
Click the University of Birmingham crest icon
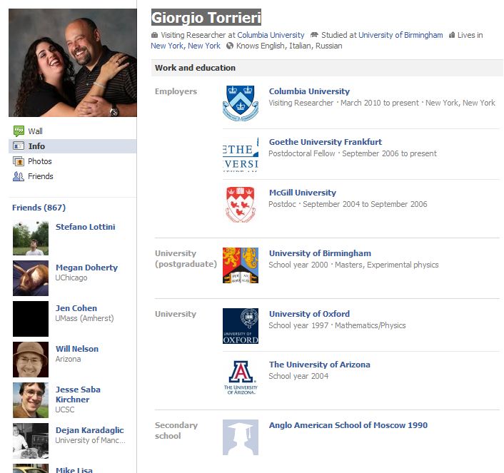(x=241, y=265)
